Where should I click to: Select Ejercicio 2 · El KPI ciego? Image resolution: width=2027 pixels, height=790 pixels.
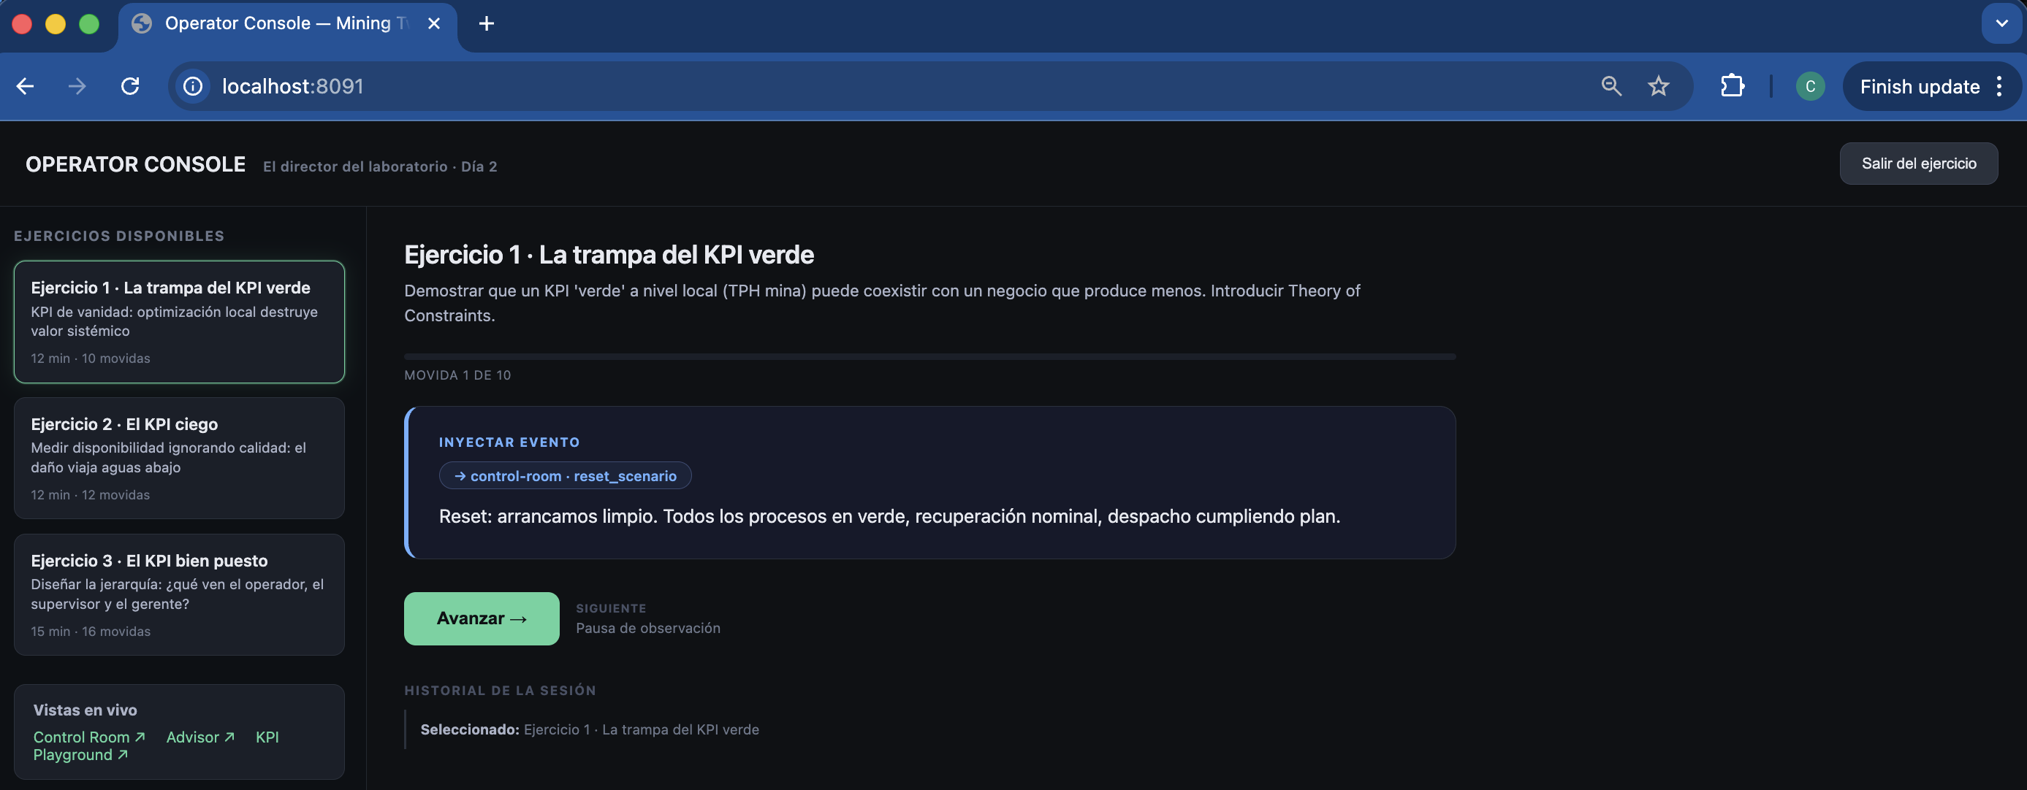180,458
